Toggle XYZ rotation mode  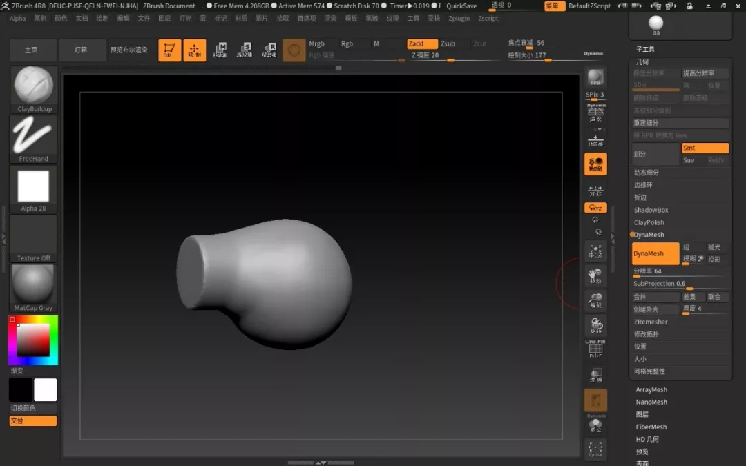pos(595,208)
